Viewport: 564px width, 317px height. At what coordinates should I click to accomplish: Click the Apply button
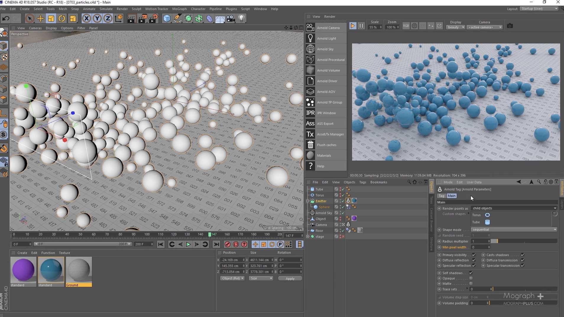(290, 279)
